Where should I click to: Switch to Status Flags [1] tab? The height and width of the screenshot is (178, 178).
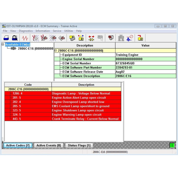(x=79, y=145)
